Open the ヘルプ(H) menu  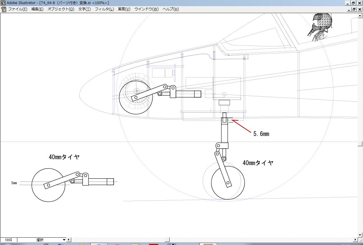(x=170, y=9)
